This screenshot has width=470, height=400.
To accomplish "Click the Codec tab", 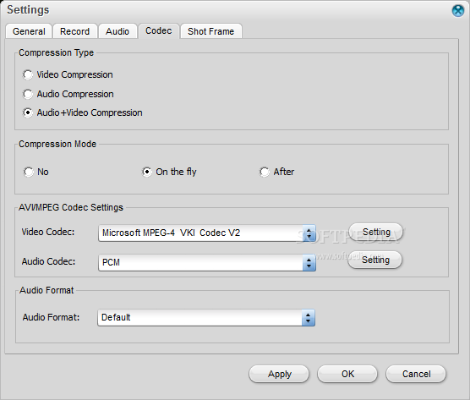I will (x=159, y=30).
